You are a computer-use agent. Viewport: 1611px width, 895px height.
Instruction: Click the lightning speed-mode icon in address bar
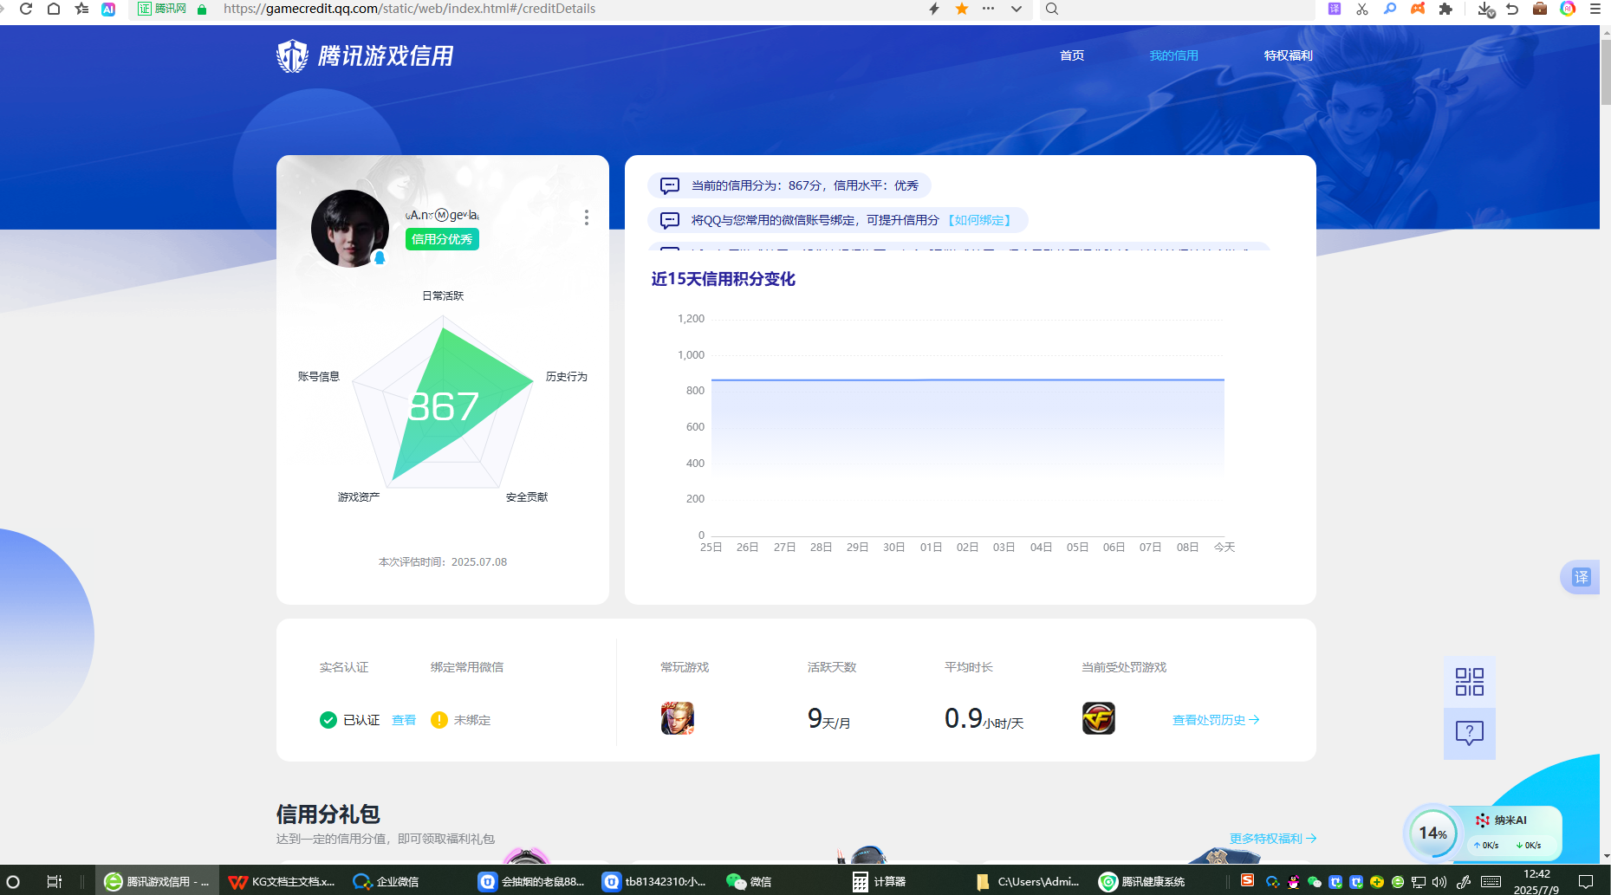(934, 9)
